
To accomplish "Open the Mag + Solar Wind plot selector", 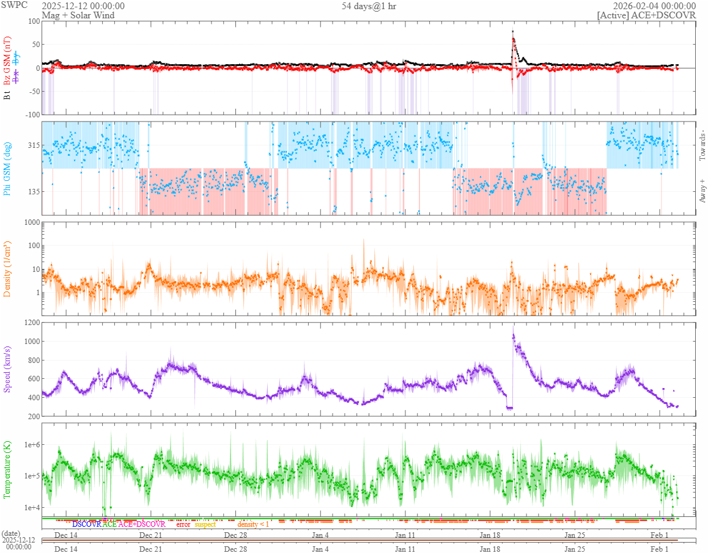I will pos(78,15).
